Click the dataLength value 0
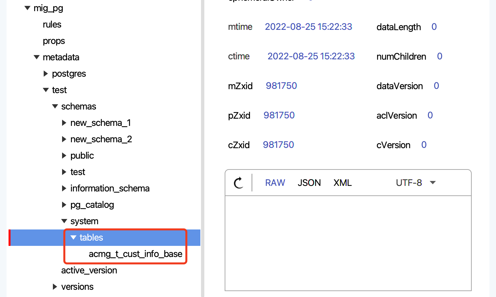 (x=434, y=27)
